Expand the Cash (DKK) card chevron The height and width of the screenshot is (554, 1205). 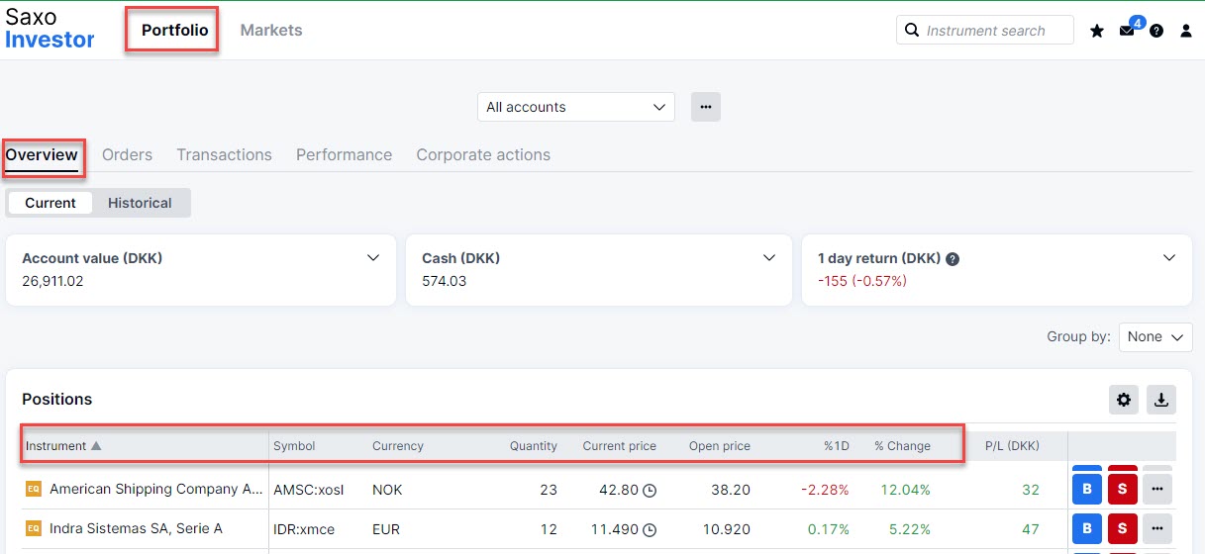pos(769,258)
